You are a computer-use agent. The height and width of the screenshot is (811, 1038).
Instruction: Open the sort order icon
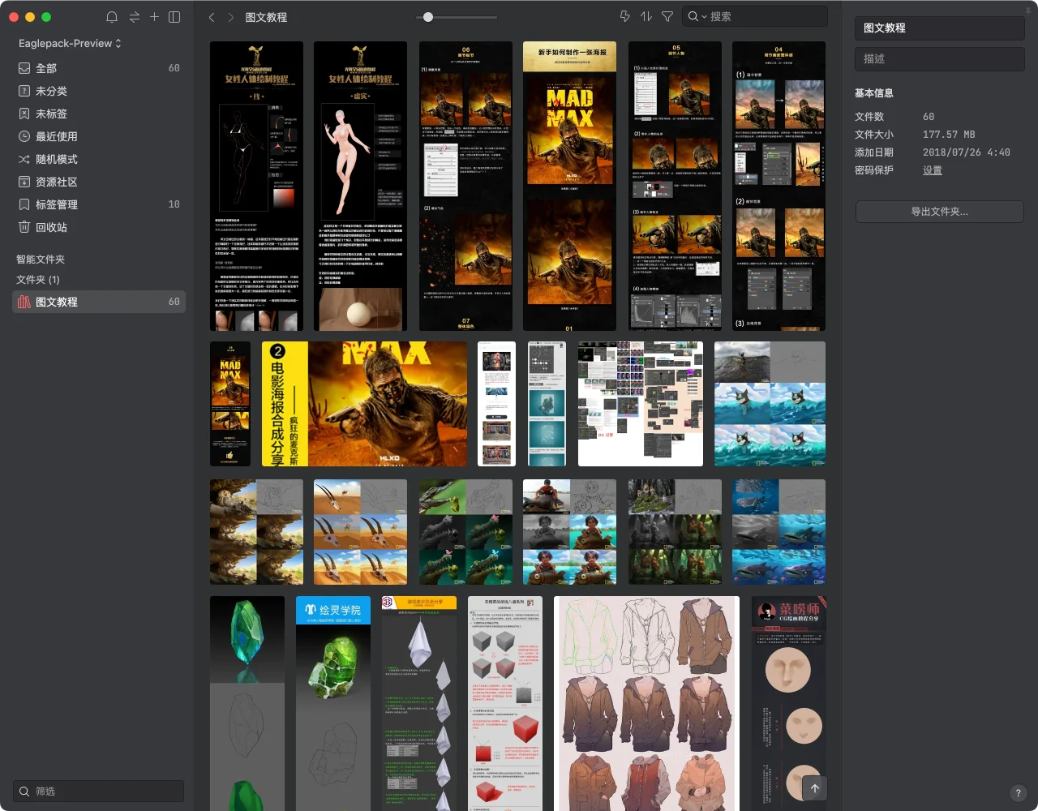646,16
